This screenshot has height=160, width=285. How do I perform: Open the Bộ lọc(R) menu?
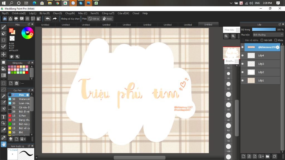(45, 13)
